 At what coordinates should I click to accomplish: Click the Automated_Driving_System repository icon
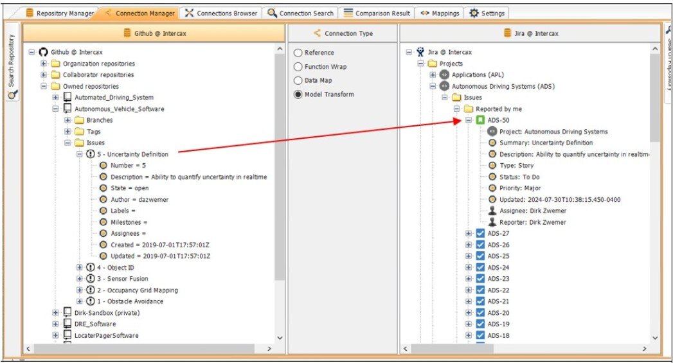tap(67, 98)
